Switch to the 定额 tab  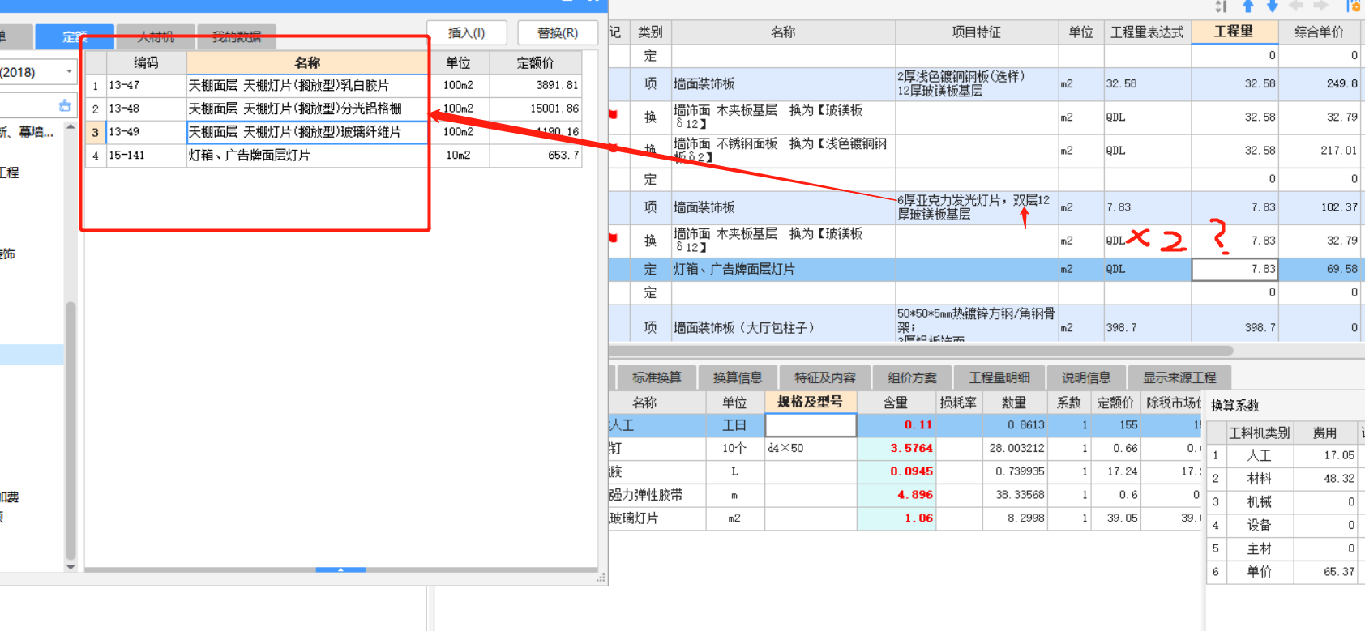[74, 37]
